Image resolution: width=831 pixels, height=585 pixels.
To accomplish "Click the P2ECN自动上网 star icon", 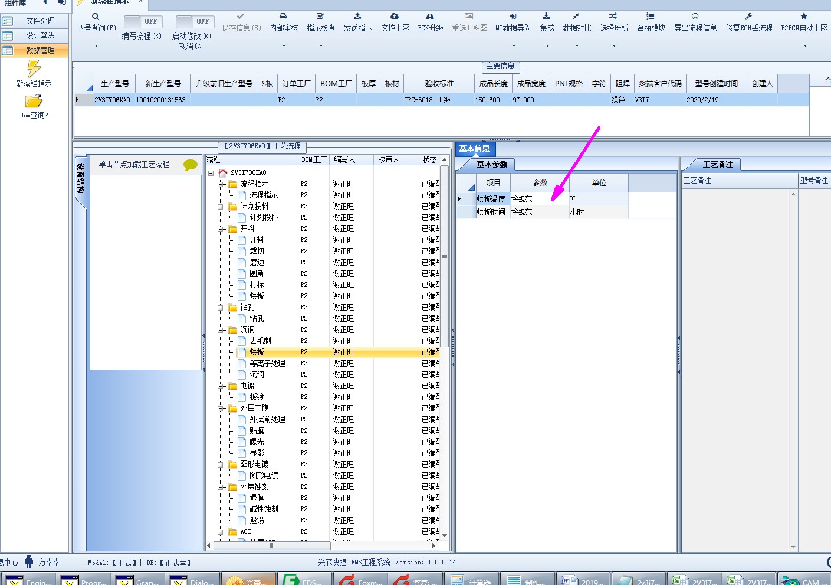I will pyautogui.click(x=804, y=17).
